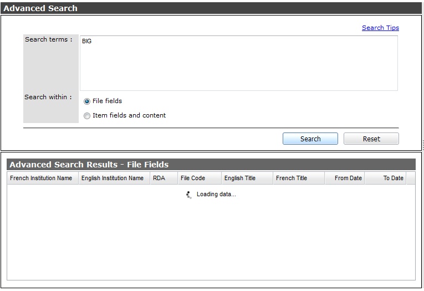Screen dimensions: 424x291
Task: Open the Search Tips link
Action: tap(380, 28)
